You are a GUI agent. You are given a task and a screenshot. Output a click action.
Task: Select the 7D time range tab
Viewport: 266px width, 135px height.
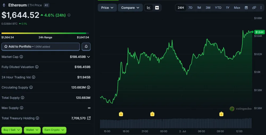click(190, 8)
